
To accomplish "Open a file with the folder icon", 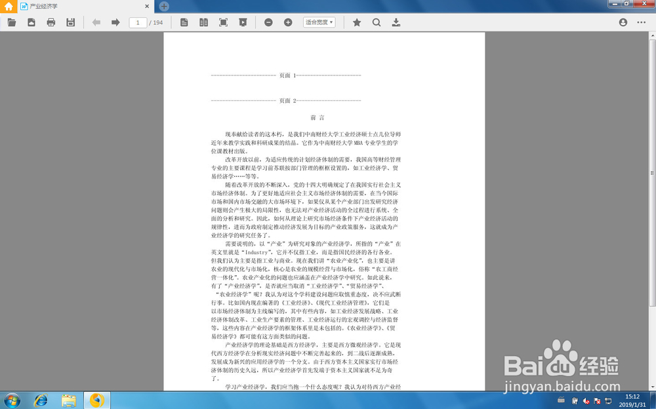I will (12, 22).
